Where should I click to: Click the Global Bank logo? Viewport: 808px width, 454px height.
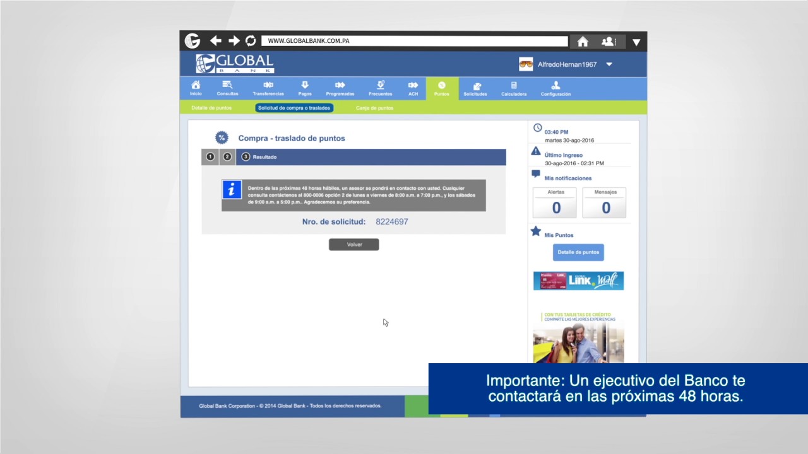click(235, 64)
